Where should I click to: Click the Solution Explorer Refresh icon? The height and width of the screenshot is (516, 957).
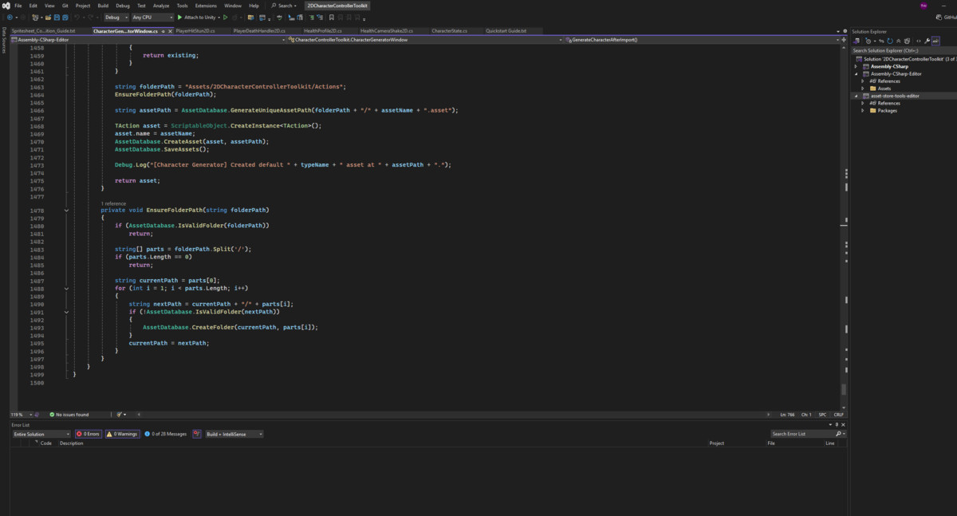pyautogui.click(x=890, y=41)
